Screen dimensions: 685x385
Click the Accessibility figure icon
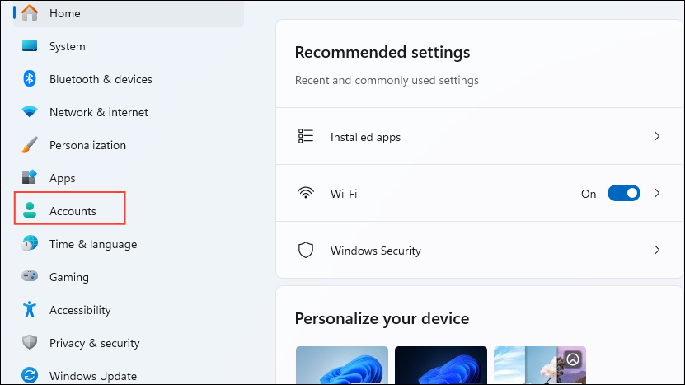click(x=30, y=309)
